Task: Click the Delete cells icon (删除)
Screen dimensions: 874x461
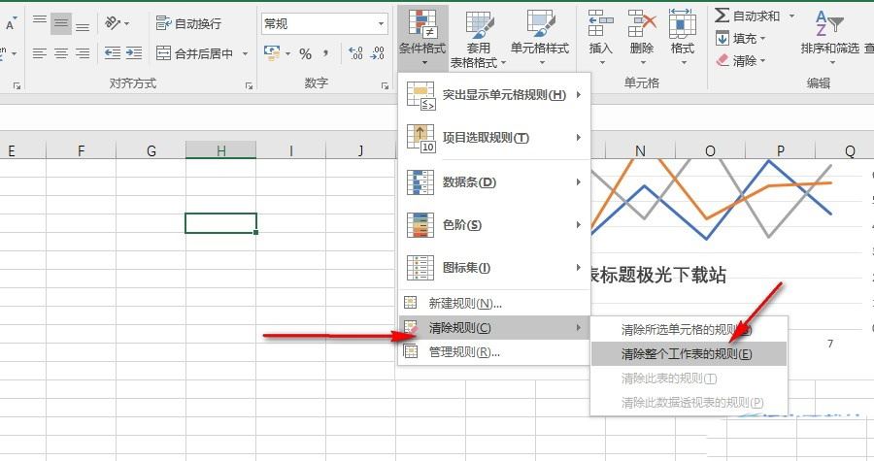Action: tap(641, 34)
